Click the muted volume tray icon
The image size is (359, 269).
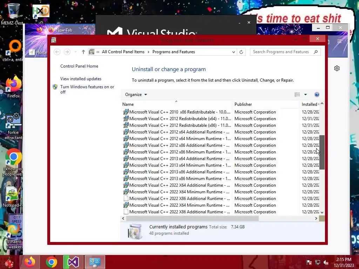coord(326,262)
